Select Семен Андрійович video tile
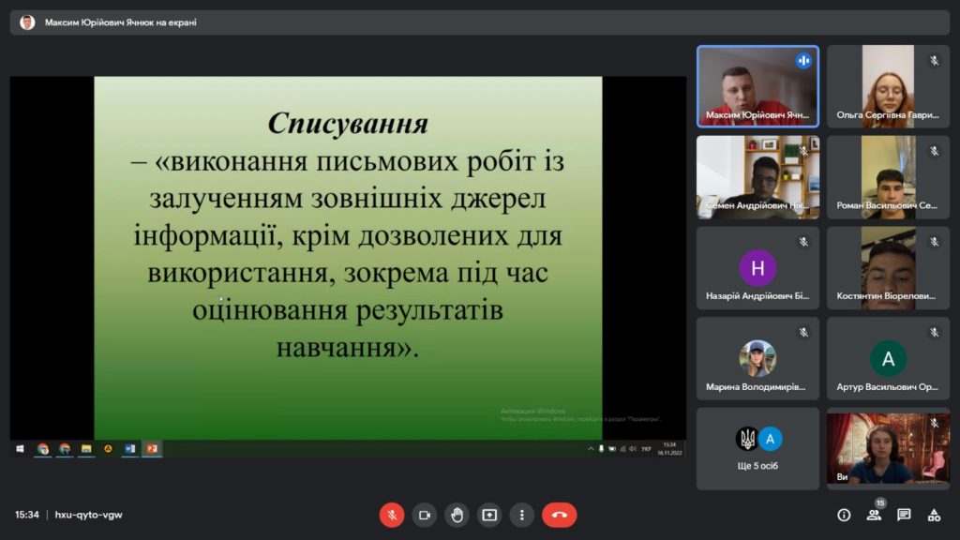Screen dimensions: 960x540 point(757,177)
